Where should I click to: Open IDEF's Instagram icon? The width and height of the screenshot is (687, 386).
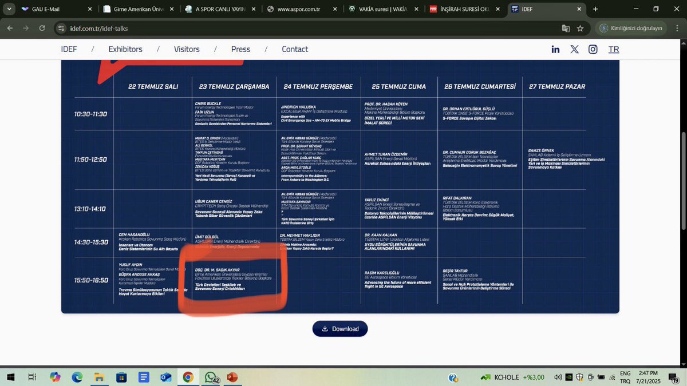tap(593, 49)
